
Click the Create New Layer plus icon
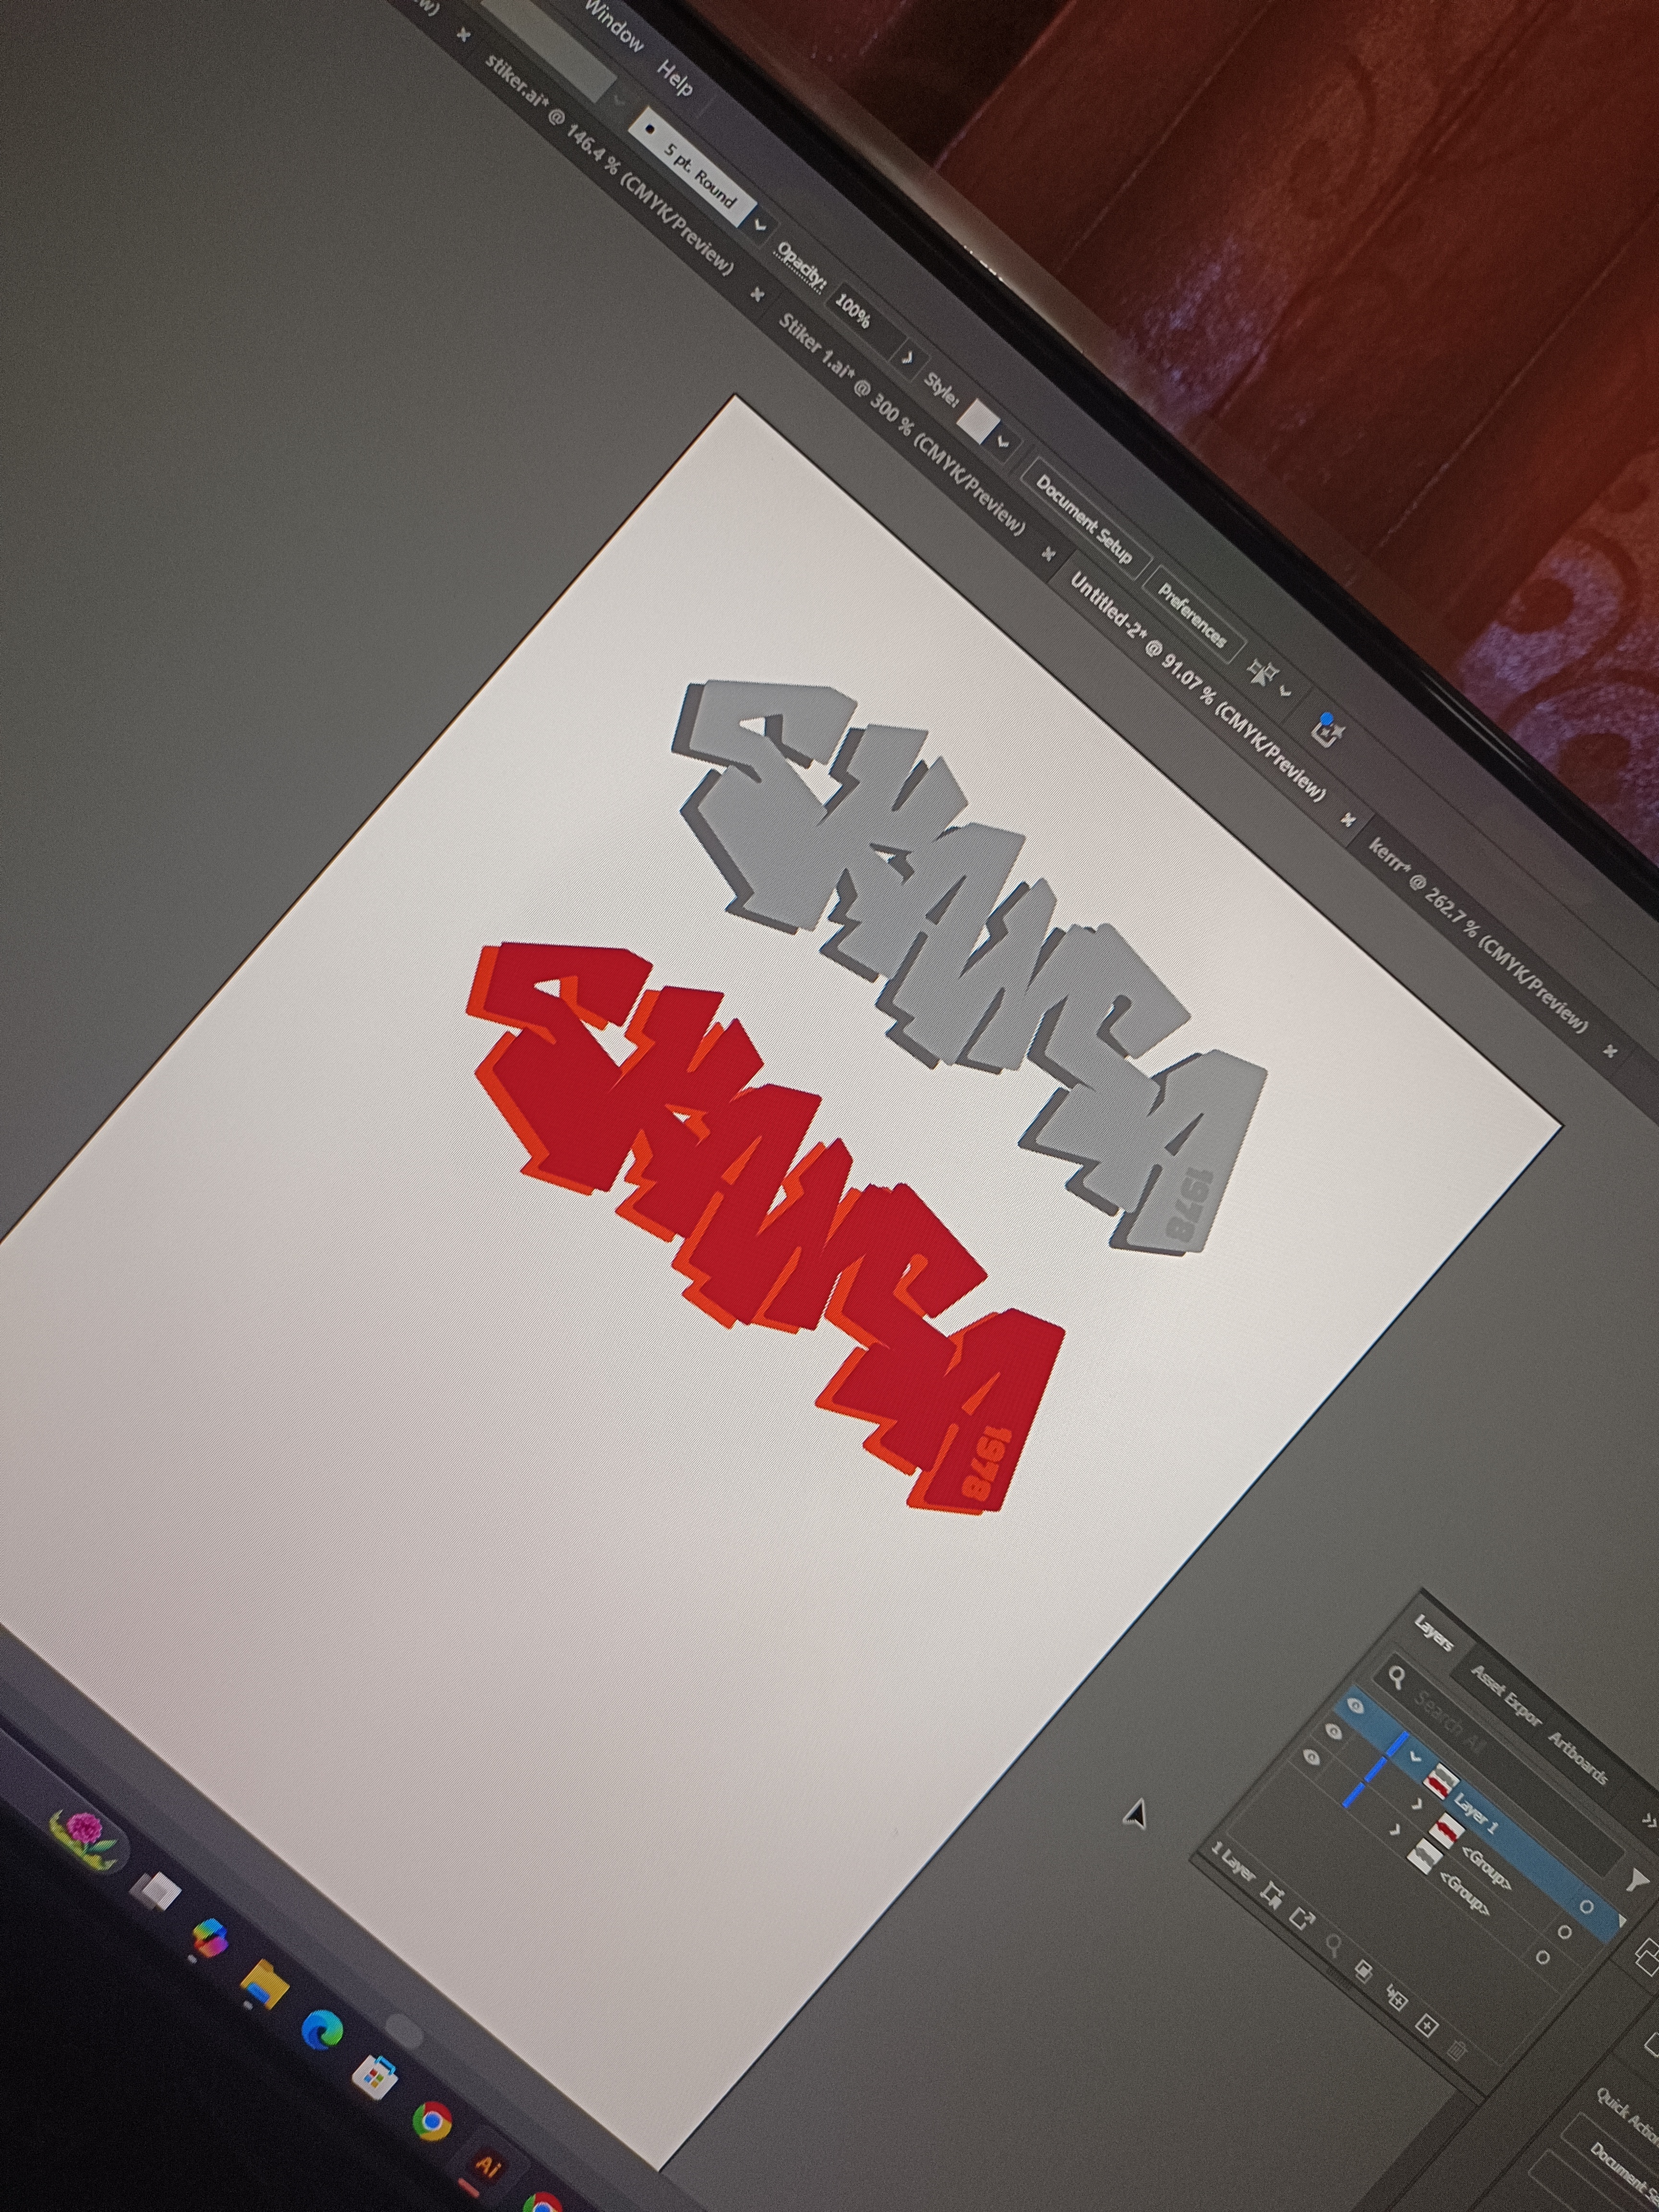(x=1426, y=2027)
